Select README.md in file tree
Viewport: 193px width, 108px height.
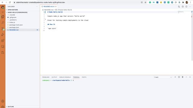point(14,30)
